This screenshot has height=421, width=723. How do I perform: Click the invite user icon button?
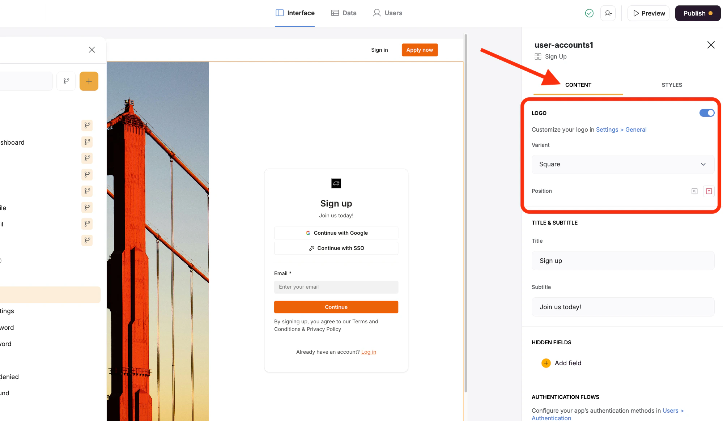[608, 13]
